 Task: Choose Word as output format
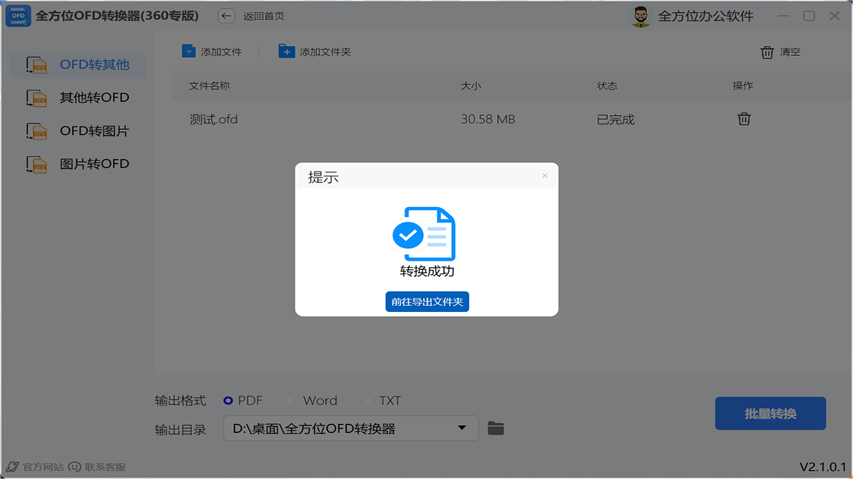tap(290, 400)
